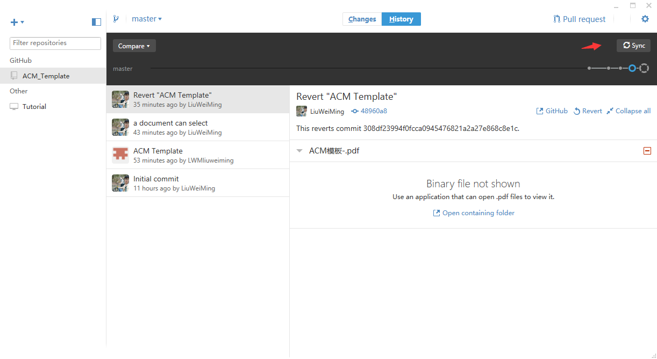Select 'Revert "ACM Template"' commit in list
Image resolution: width=657 pixels, height=359 pixels.
pyautogui.click(x=198, y=99)
